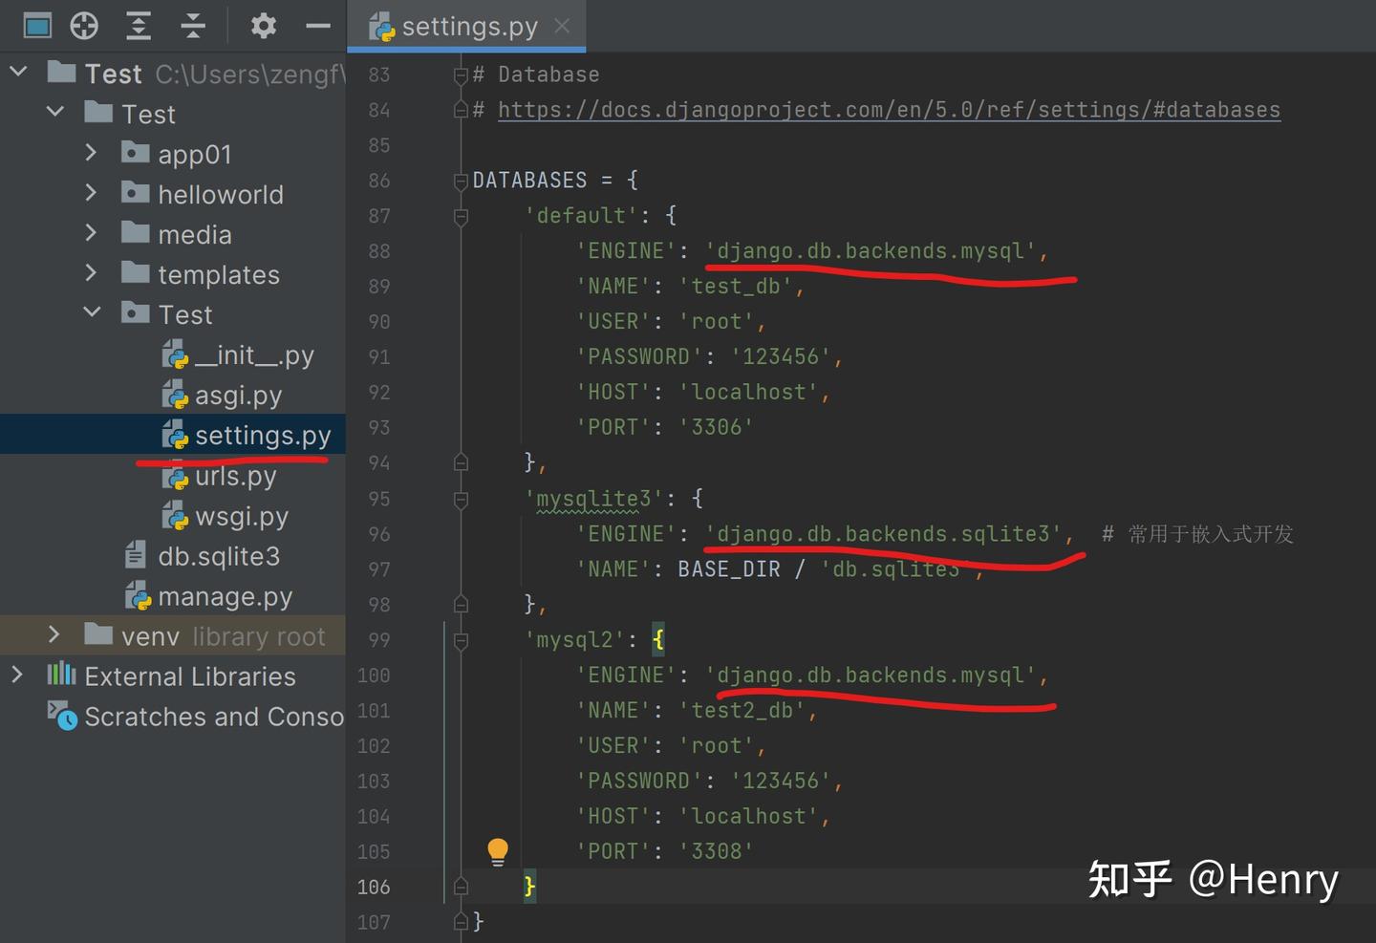Toggle fold marker beside 'mysql2' block
1376x943 pixels.
(x=461, y=640)
